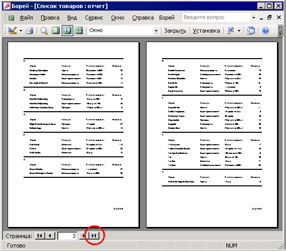286x251 pixels.
Task: Open the View mode dropdown arrow
Action: 21,31
